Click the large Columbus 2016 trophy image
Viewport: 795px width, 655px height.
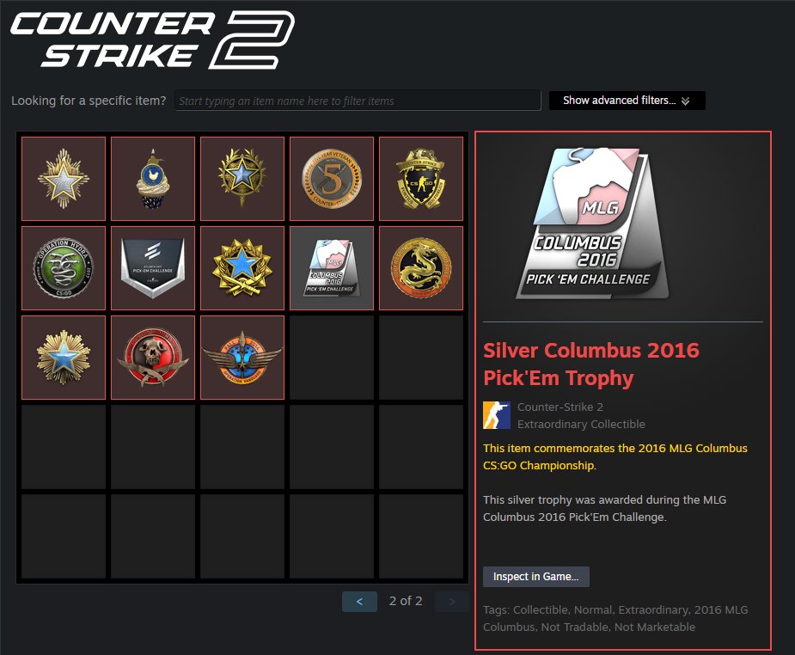pyautogui.click(x=592, y=223)
